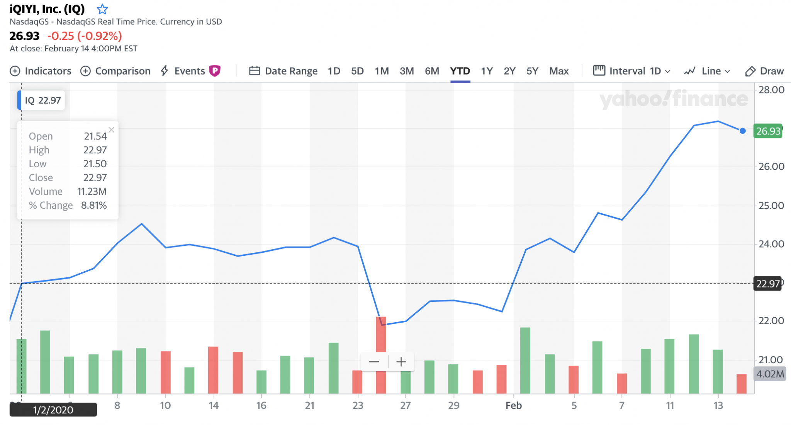
Task: Click the 22.97 crosshair price label
Action: pyautogui.click(x=768, y=284)
